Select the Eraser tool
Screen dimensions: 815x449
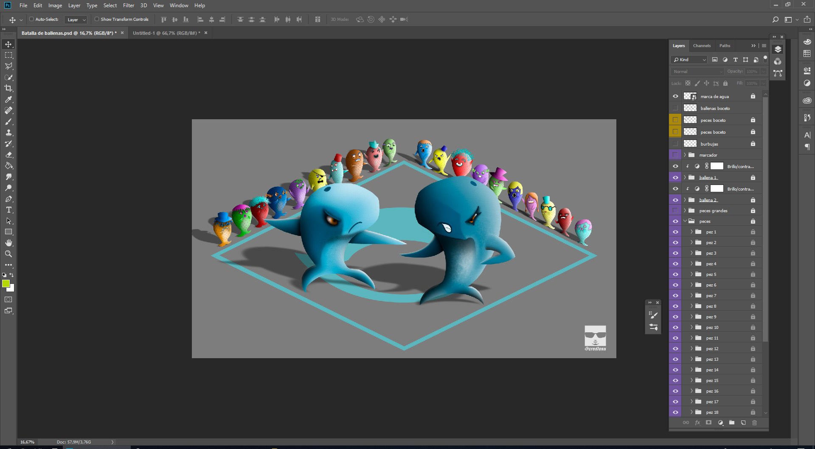pyautogui.click(x=8, y=155)
